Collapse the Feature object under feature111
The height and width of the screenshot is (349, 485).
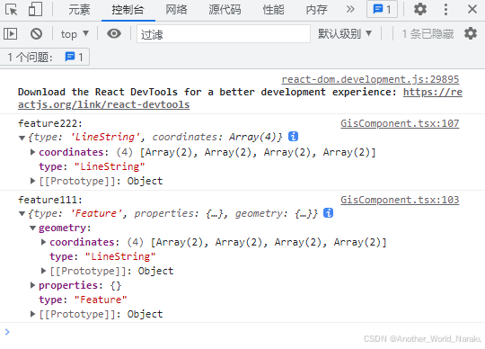coord(22,214)
